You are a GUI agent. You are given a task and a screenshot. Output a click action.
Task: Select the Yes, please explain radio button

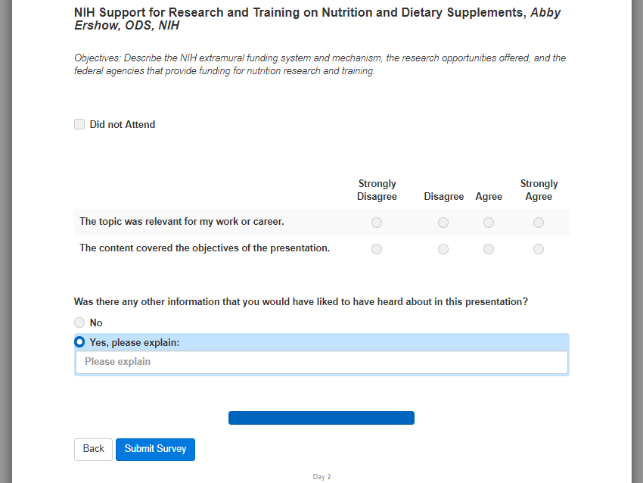point(79,342)
